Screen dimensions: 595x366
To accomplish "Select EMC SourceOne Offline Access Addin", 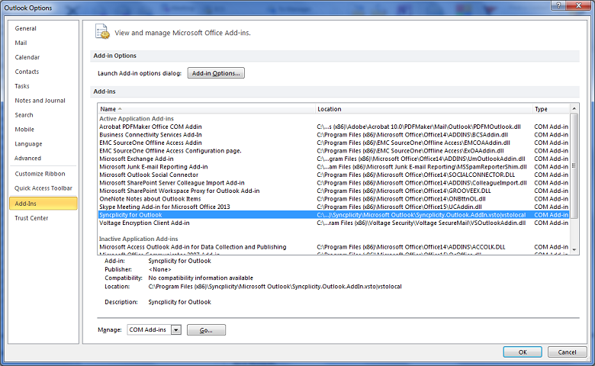I will pyautogui.click(x=334, y=143).
